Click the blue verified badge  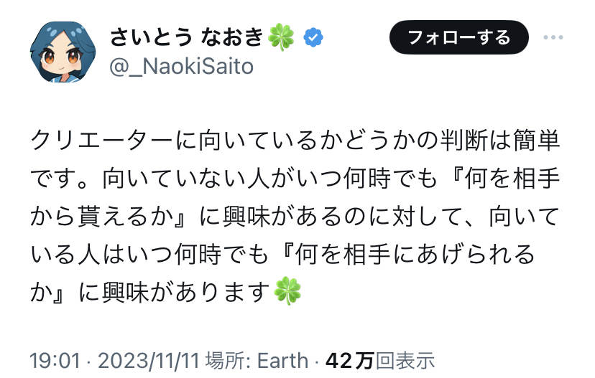(313, 36)
